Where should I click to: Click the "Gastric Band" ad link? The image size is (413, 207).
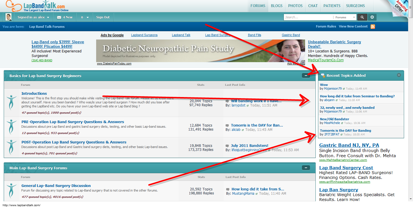291,35
